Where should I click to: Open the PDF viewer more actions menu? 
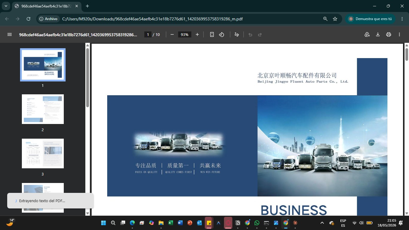coord(399,34)
